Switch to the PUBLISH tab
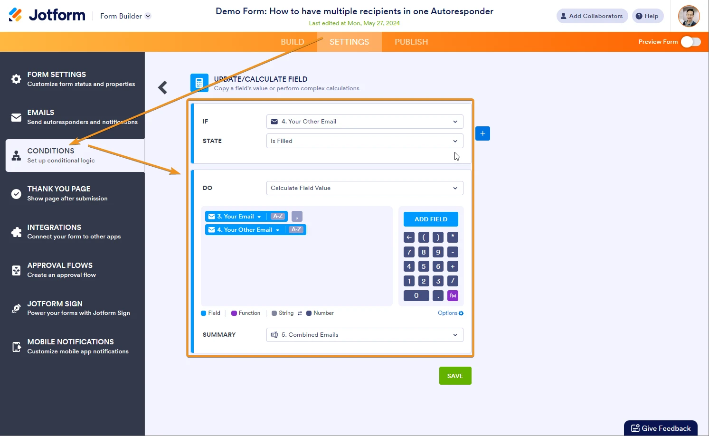The width and height of the screenshot is (709, 436). 411,42
